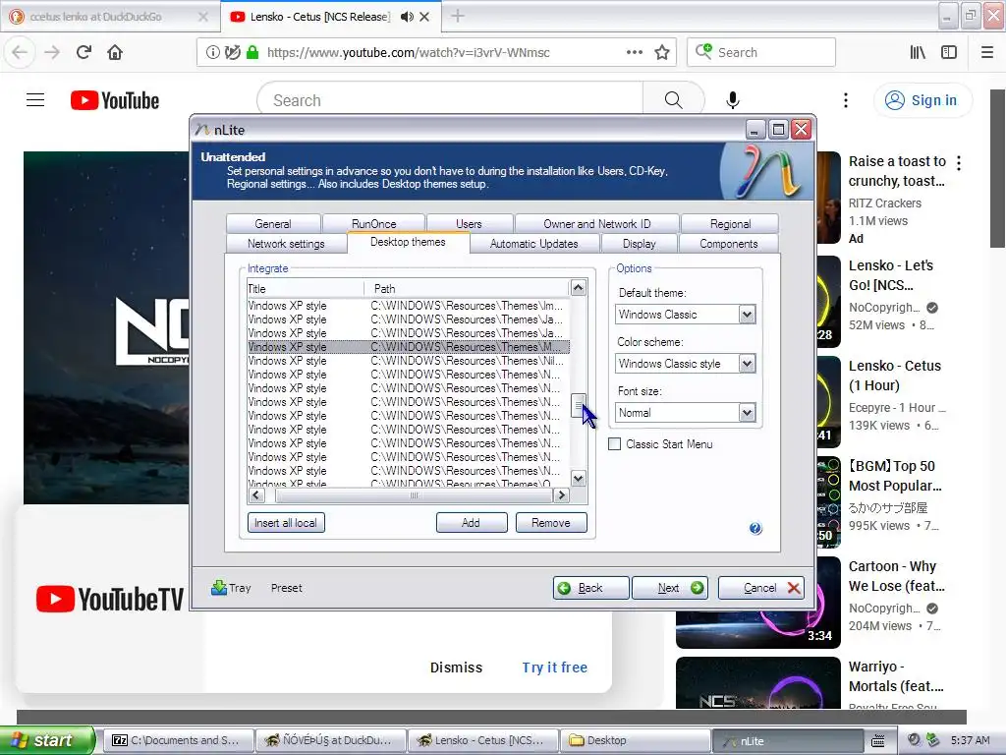Reload the YouTube page
Viewport: 1006px width, 755px height.
pyautogui.click(x=84, y=52)
